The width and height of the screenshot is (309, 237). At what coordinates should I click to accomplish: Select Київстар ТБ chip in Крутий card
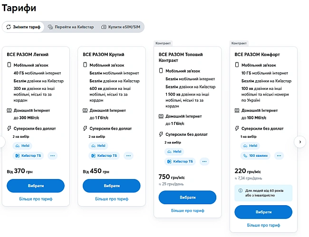point(105,155)
